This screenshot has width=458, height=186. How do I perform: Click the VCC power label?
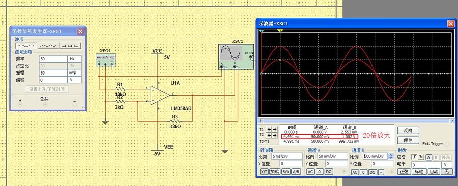(x=157, y=51)
